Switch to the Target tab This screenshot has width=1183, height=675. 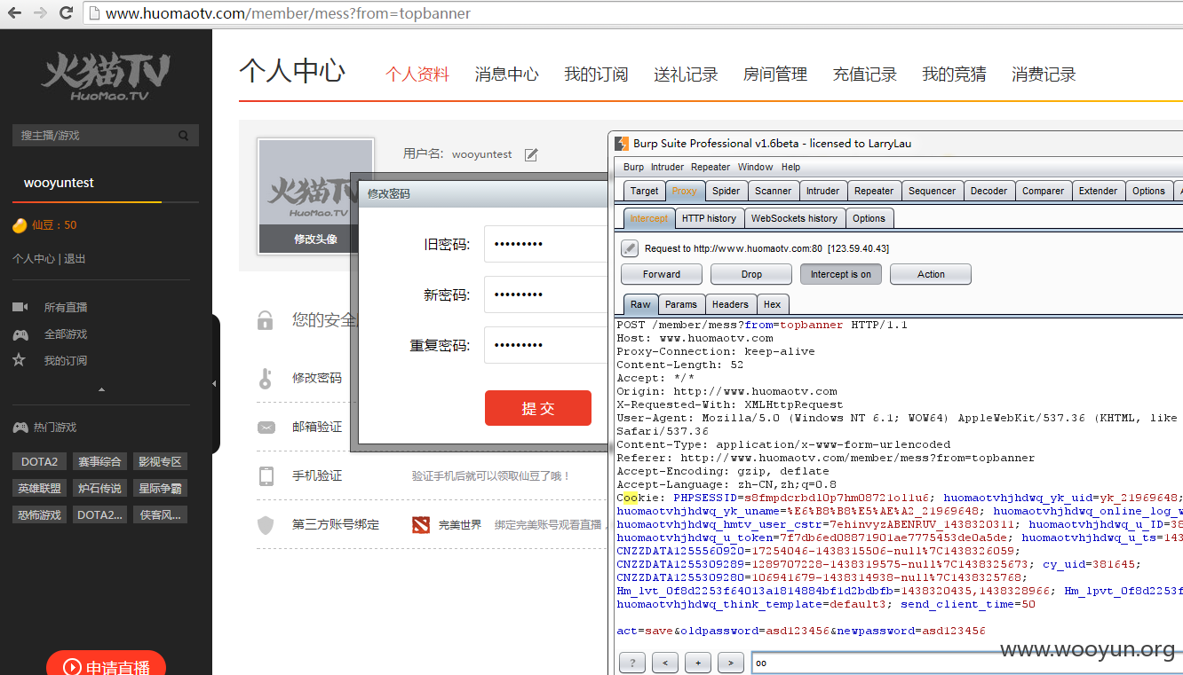[x=645, y=191]
